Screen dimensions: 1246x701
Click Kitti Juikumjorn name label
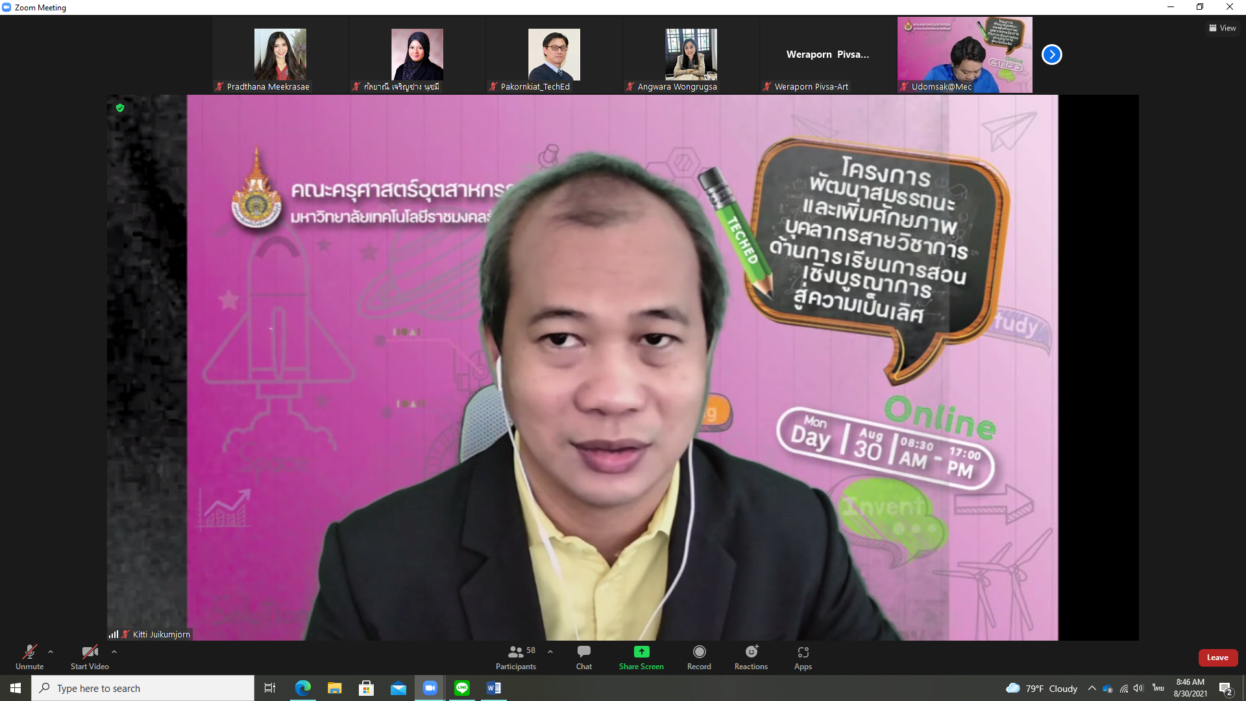tap(161, 634)
